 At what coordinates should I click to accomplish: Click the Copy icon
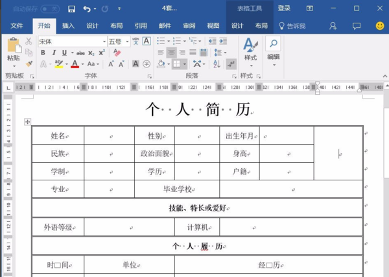[29, 53]
